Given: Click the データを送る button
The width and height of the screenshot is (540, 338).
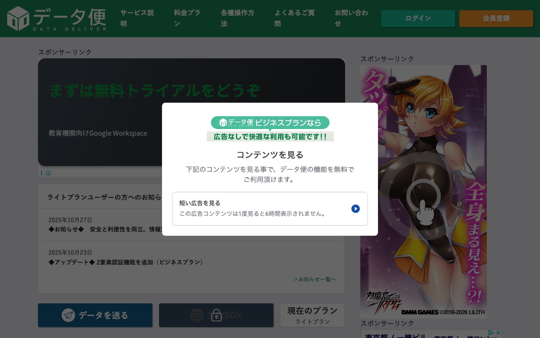Looking at the screenshot, I should tap(95, 315).
